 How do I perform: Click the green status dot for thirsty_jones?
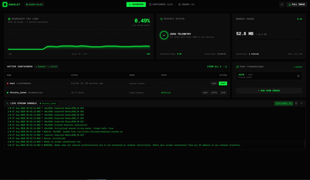[x=8, y=92]
